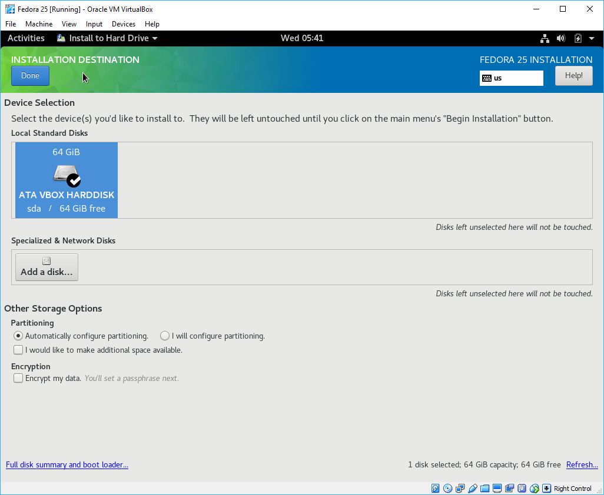Viewport: 604px width, 495px height.
Task: Click the 'Device Selection' heading
Action: pos(39,103)
